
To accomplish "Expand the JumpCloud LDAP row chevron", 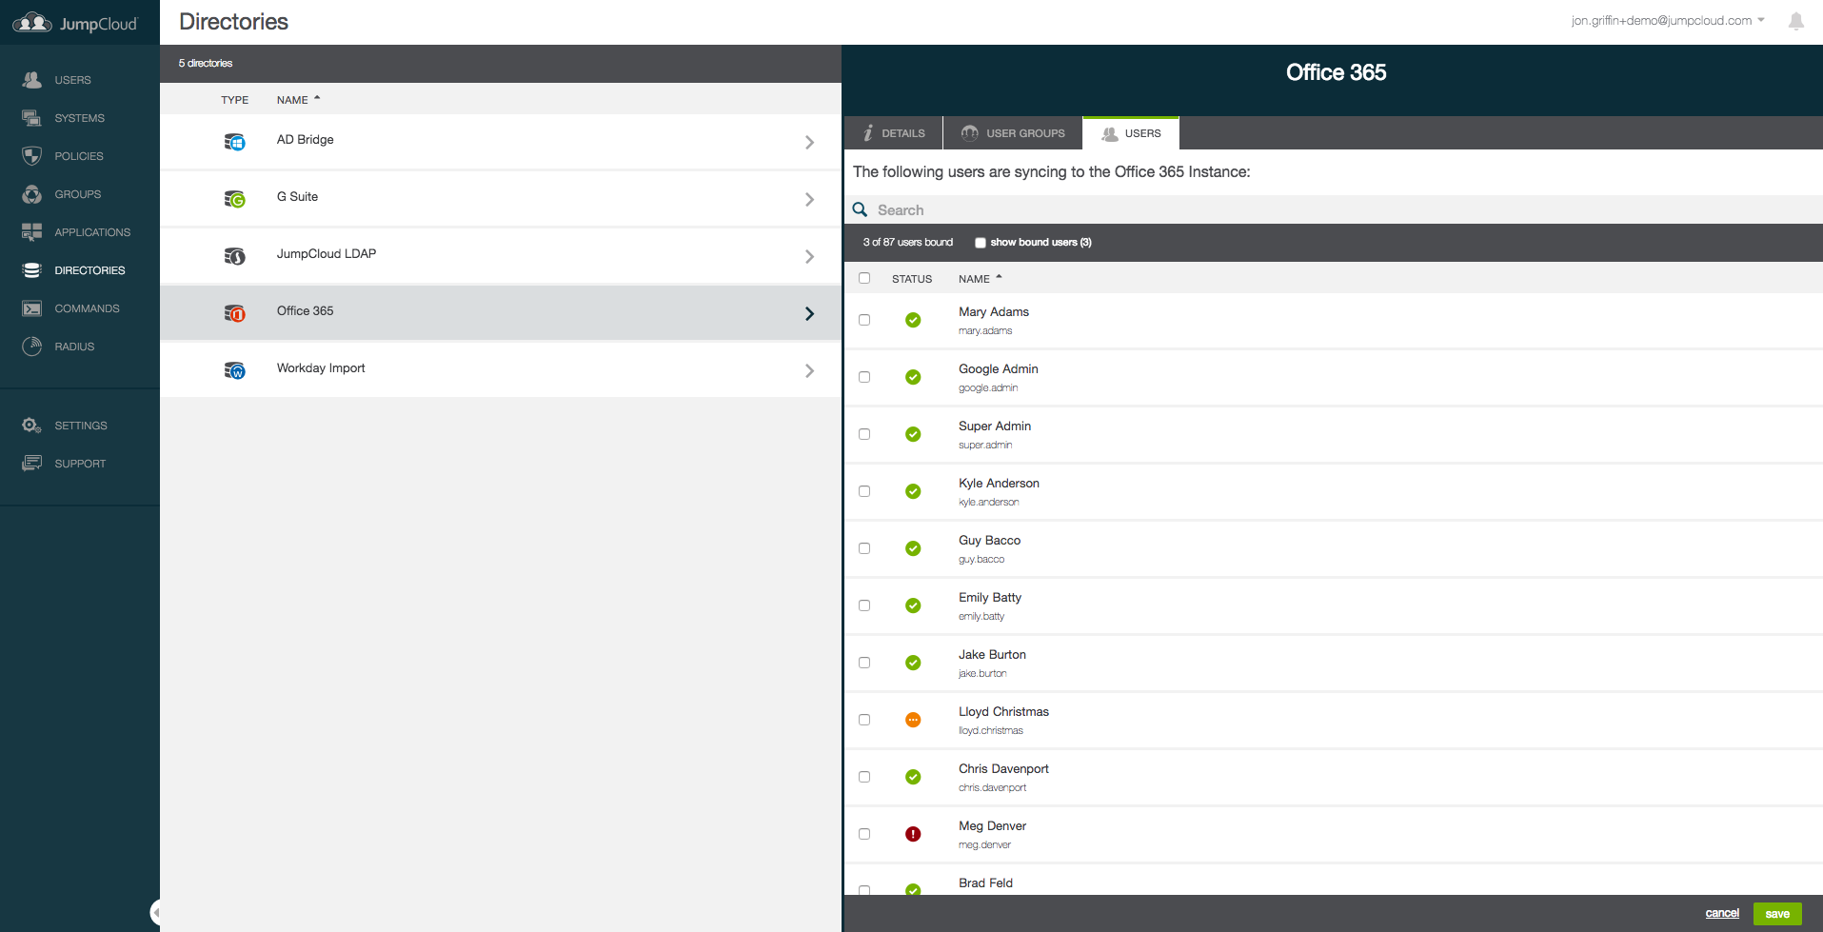I will (x=809, y=256).
